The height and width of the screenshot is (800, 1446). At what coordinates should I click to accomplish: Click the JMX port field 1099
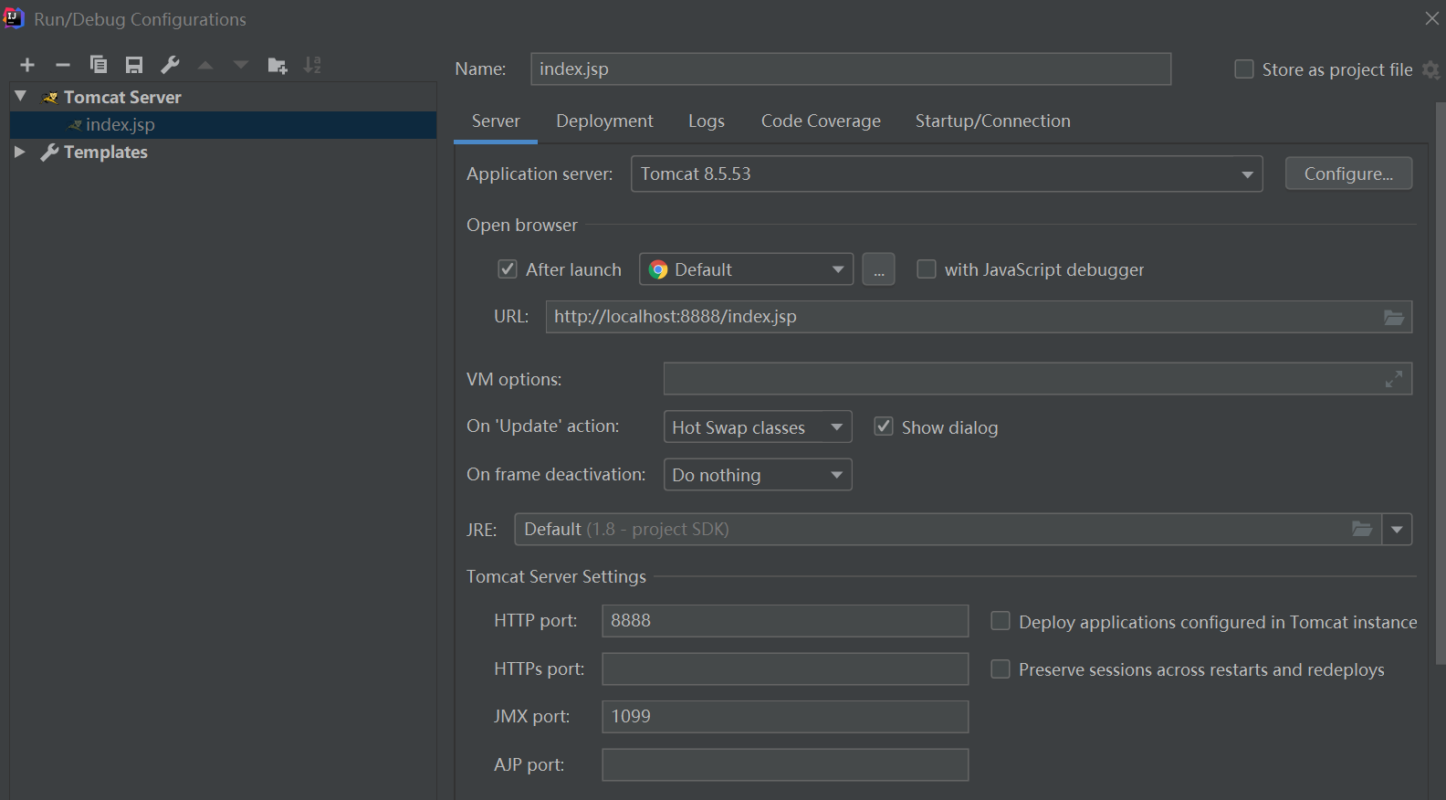tap(785, 717)
